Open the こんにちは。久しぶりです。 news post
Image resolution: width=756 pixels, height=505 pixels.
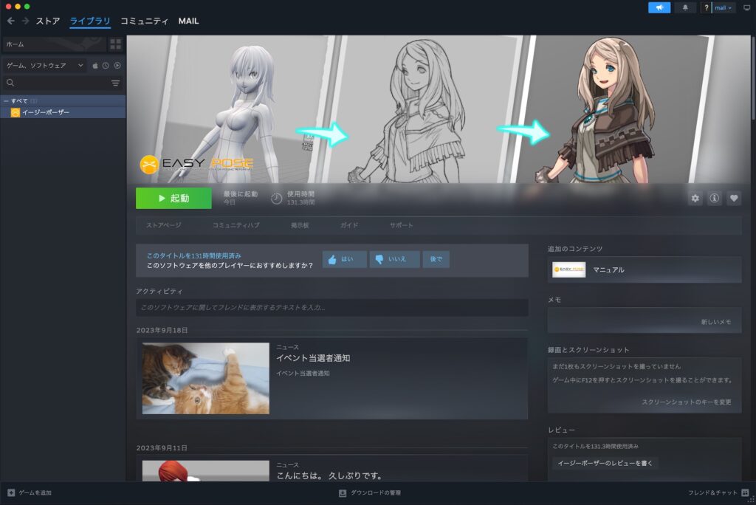click(329, 475)
